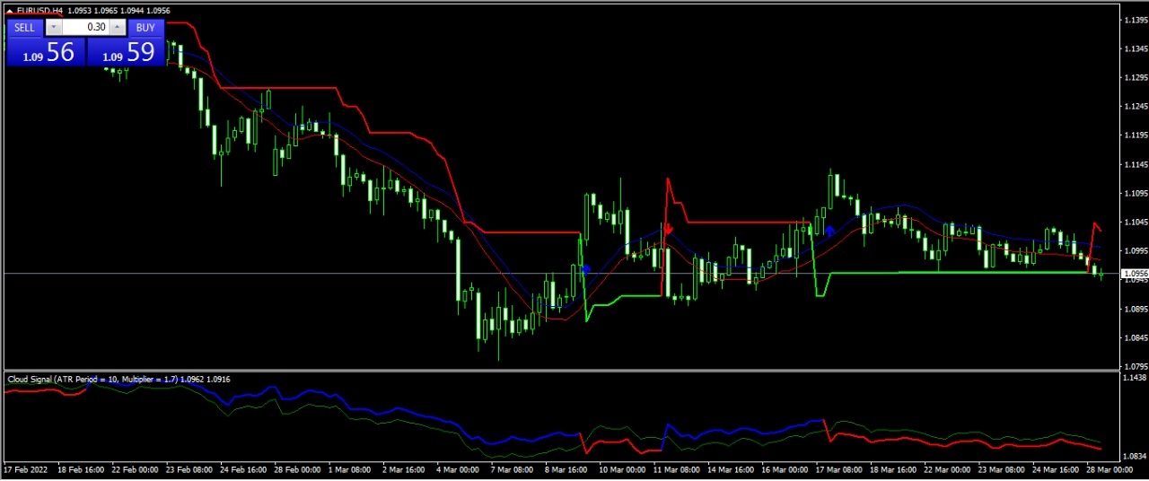The image size is (1149, 481).
Task: Select blue up-arrow signal near 17 Mar
Action: (x=830, y=232)
